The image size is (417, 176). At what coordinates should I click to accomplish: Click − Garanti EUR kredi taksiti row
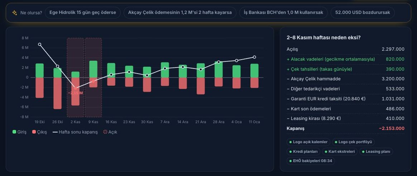[x=345, y=99]
